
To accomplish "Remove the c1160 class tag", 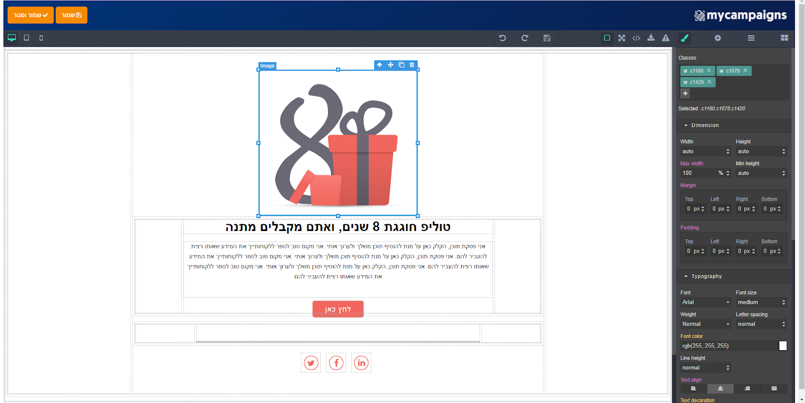I will [709, 70].
